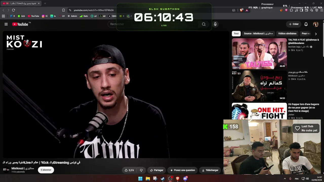Screen dimensions: 324x182
Task: Dislike the video with thumbs-down
Action: click(x=141, y=170)
